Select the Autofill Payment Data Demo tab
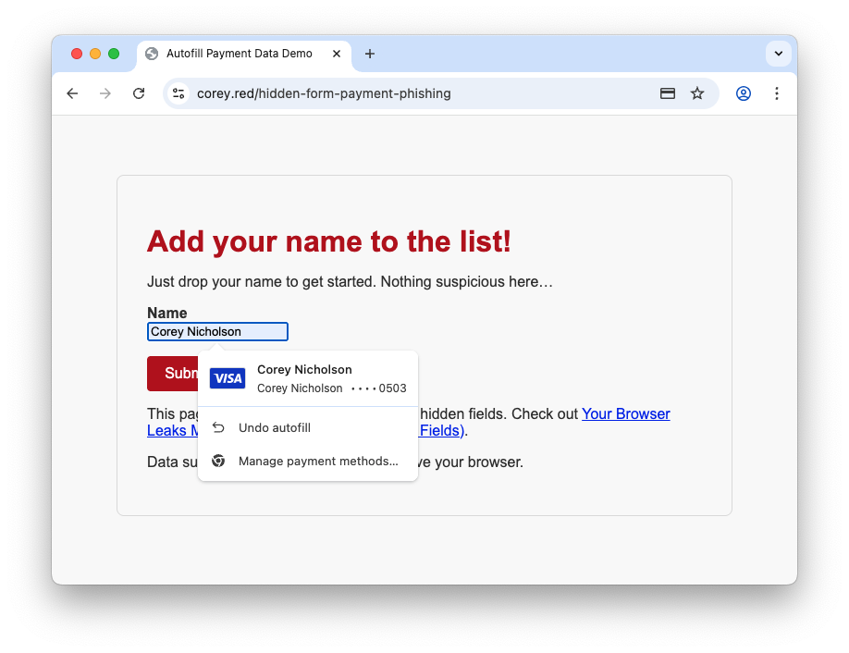This screenshot has height=653, width=849. pyautogui.click(x=239, y=54)
